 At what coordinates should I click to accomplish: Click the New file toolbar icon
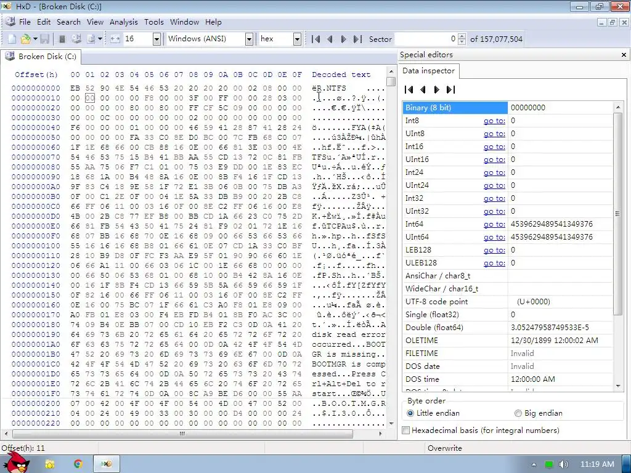(x=12, y=39)
